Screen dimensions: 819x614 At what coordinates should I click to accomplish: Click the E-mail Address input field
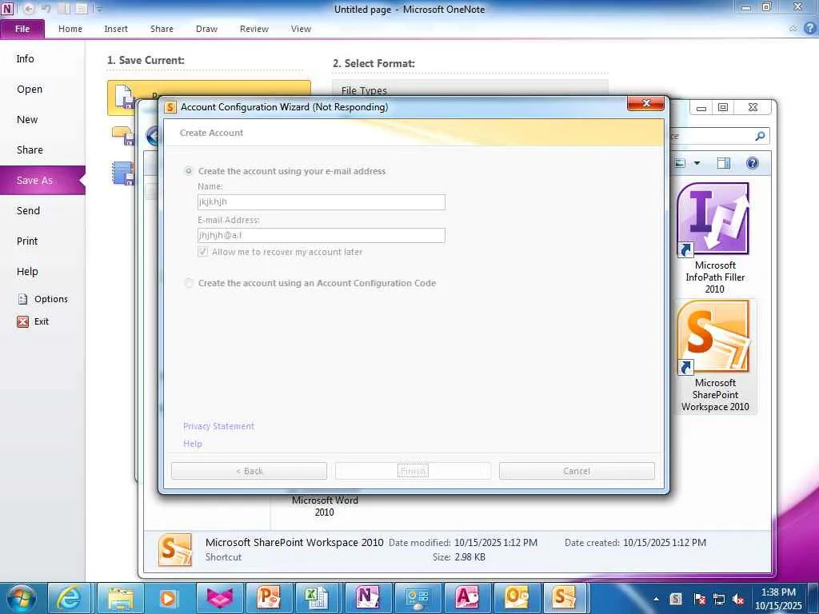pyautogui.click(x=322, y=236)
